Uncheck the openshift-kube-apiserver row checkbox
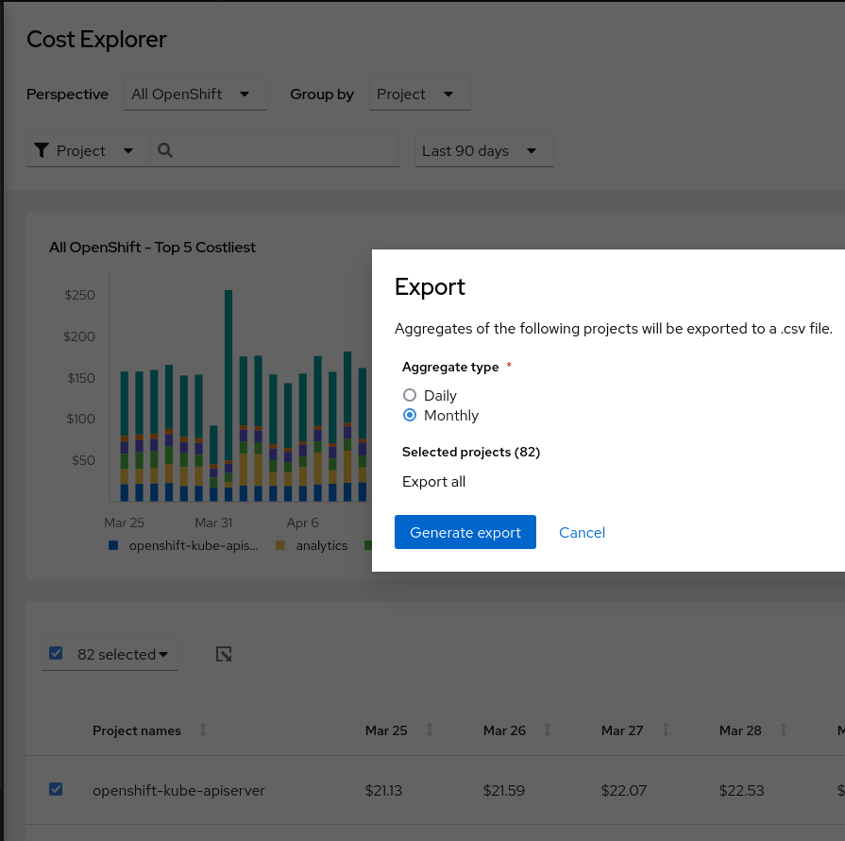This screenshot has width=845, height=841. click(56, 789)
